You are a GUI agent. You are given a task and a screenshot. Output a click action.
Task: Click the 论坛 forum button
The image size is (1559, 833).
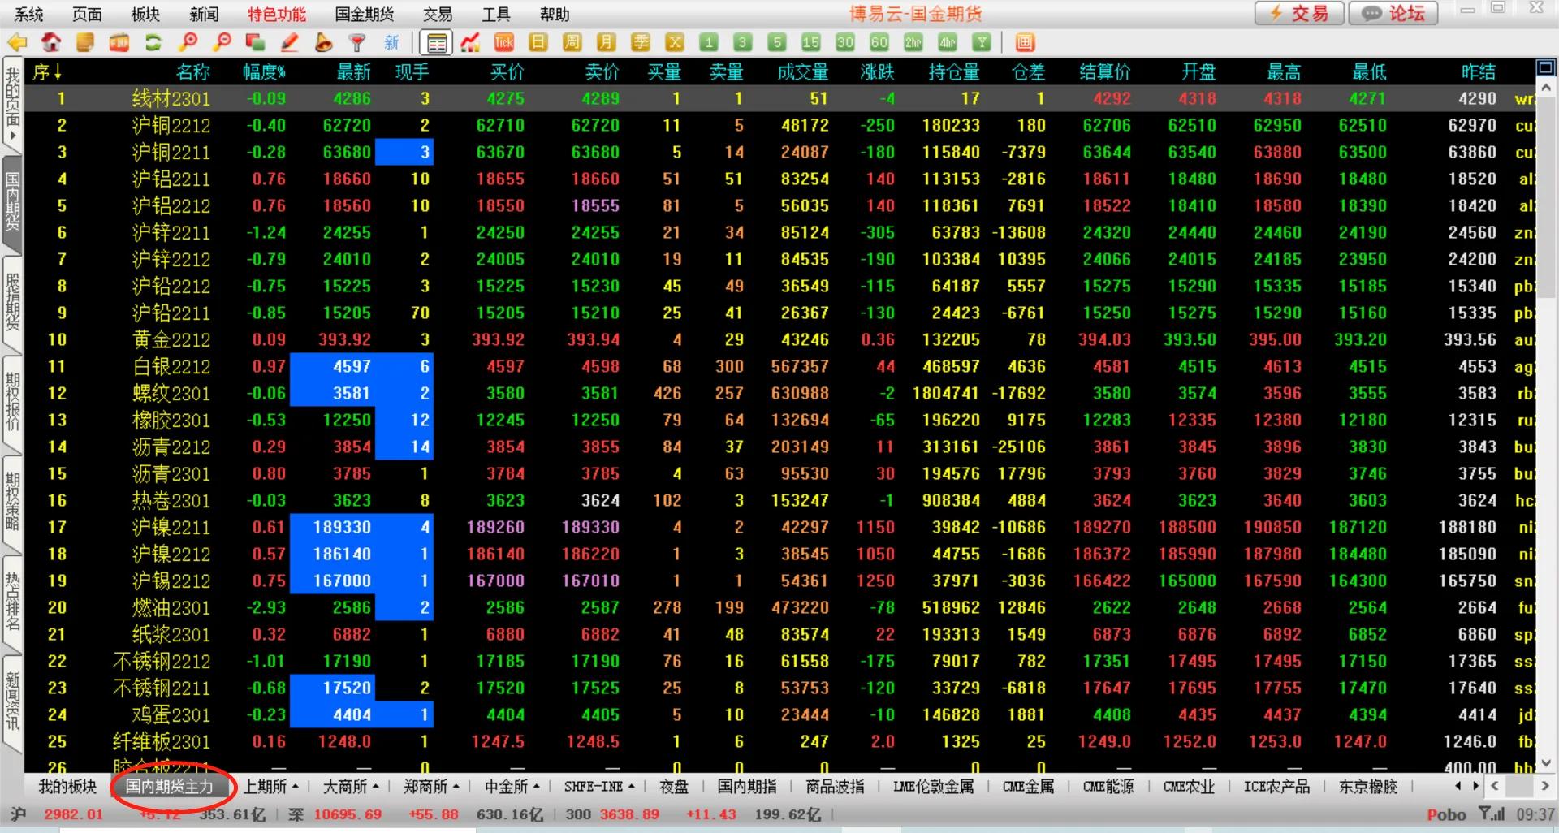point(1393,13)
